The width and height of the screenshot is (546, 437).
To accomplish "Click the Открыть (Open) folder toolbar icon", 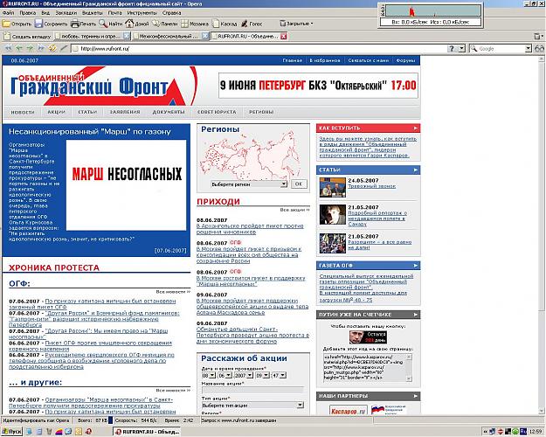I will pyautogui.click(x=6, y=24).
